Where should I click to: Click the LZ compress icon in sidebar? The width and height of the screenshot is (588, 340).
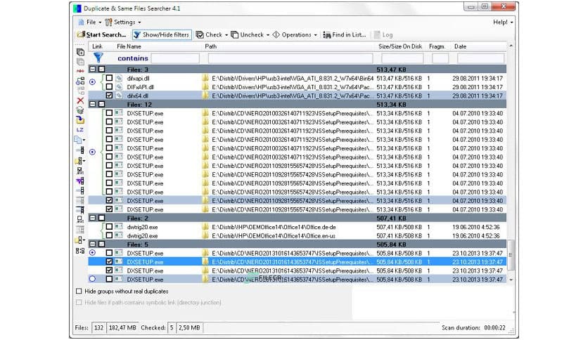click(x=80, y=129)
